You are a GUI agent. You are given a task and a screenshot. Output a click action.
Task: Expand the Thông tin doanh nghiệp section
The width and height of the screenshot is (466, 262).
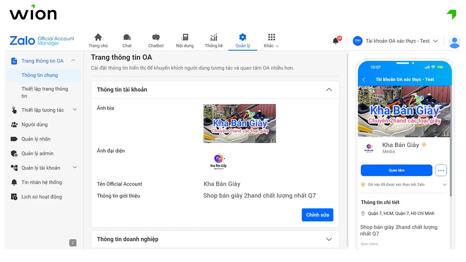[329, 239]
